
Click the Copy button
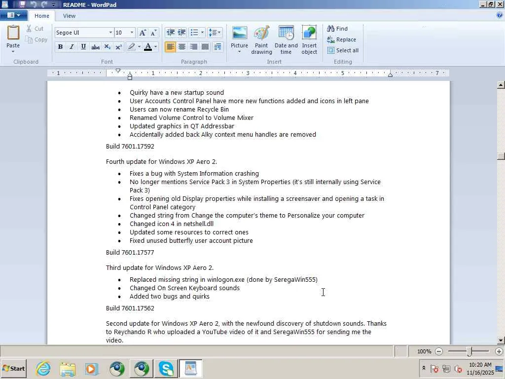click(x=36, y=39)
